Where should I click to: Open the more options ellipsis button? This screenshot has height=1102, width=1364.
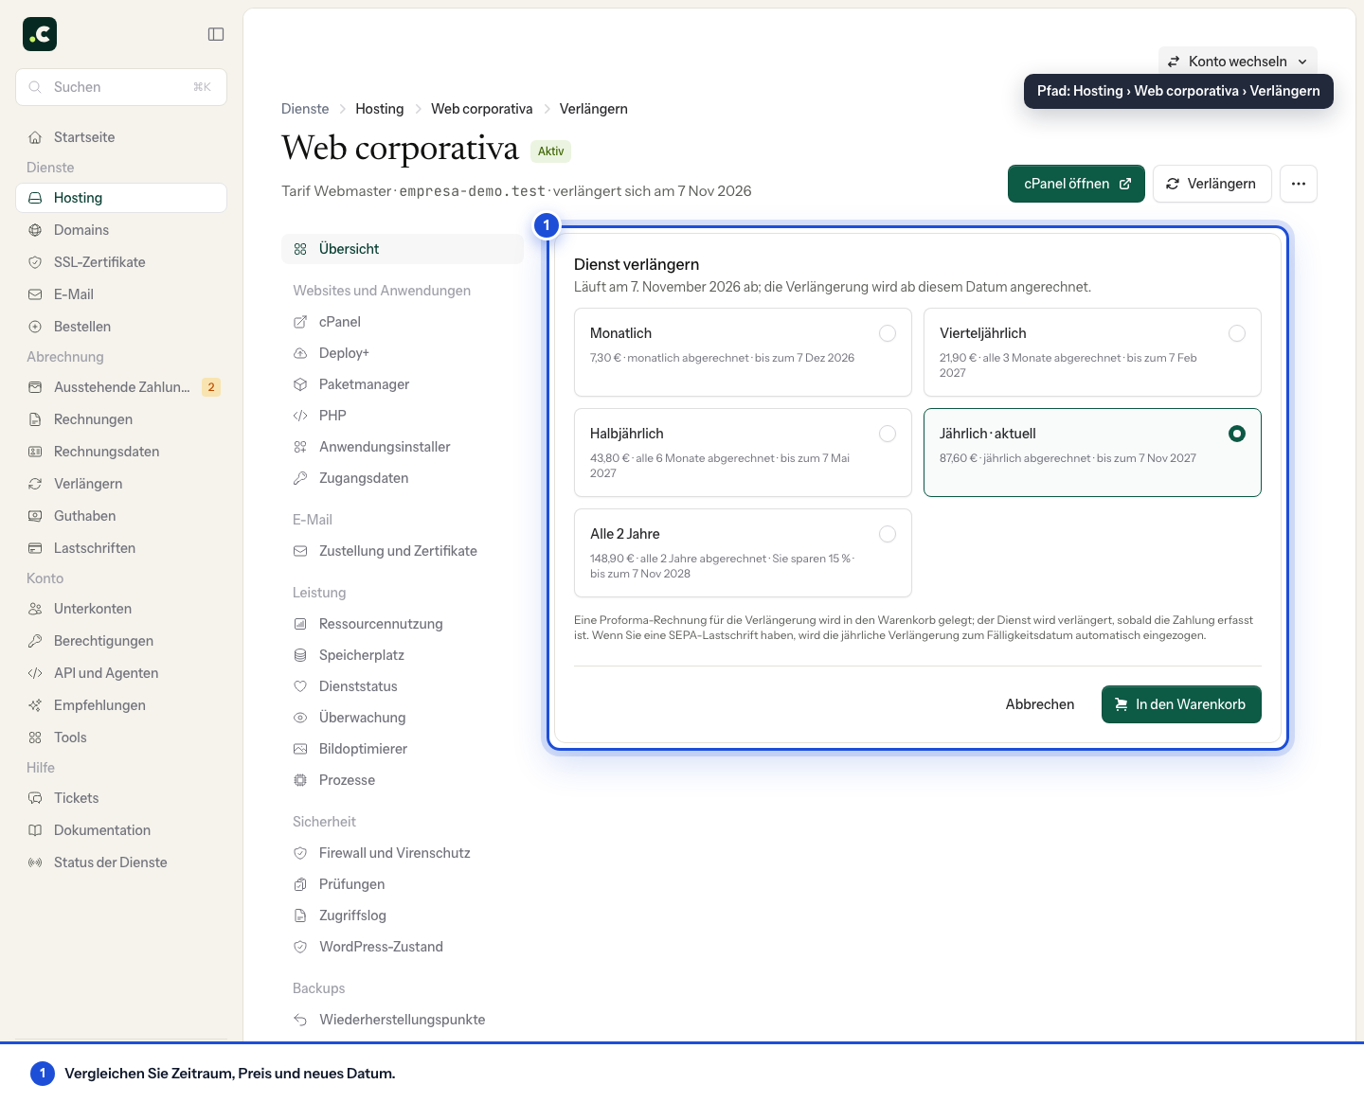pyautogui.click(x=1299, y=184)
